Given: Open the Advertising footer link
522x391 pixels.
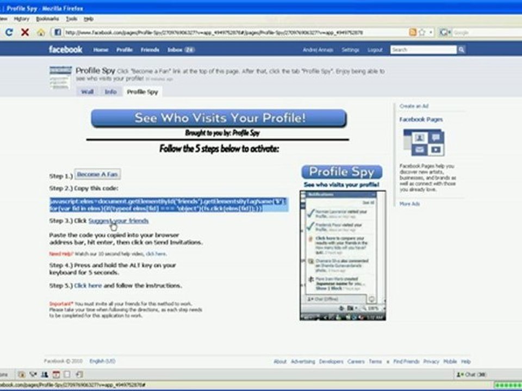Looking at the screenshot, I should click(x=303, y=362).
